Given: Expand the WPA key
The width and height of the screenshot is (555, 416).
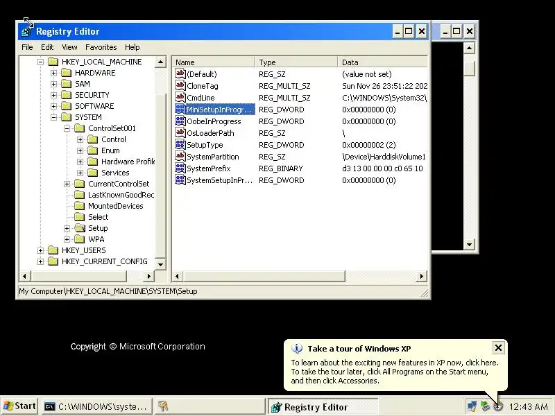Looking at the screenshot, I should click(67, 239).
